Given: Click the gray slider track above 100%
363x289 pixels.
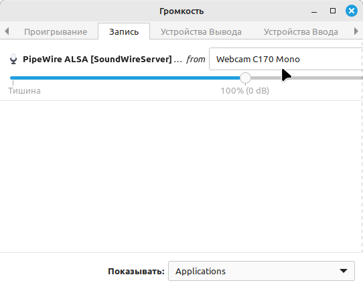Looking at the screenshot, I should click(x=307, y=78).
